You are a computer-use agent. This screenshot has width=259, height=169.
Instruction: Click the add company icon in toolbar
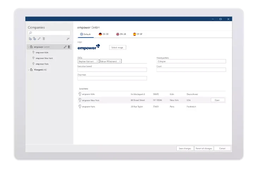point(30,39)
